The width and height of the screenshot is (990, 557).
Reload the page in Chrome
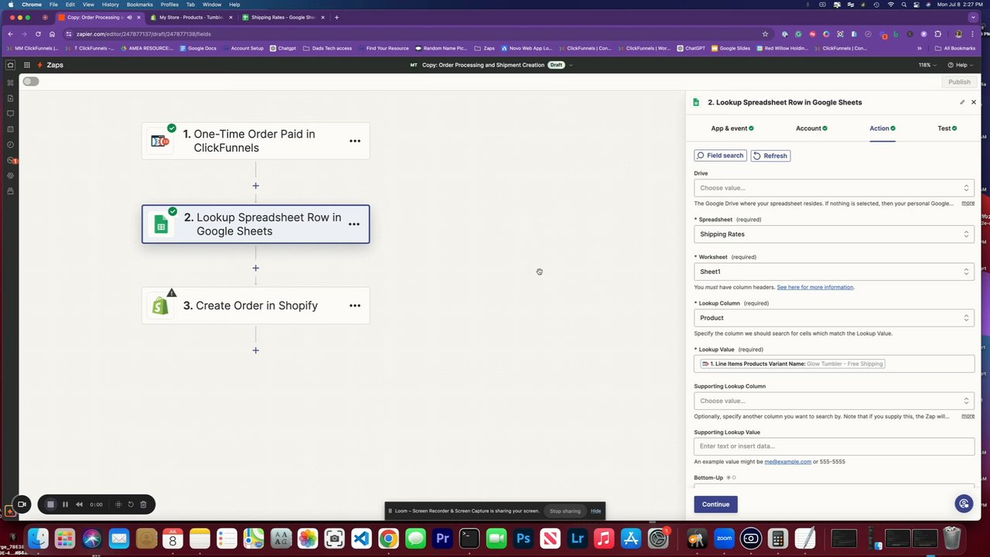click(38, 34)
